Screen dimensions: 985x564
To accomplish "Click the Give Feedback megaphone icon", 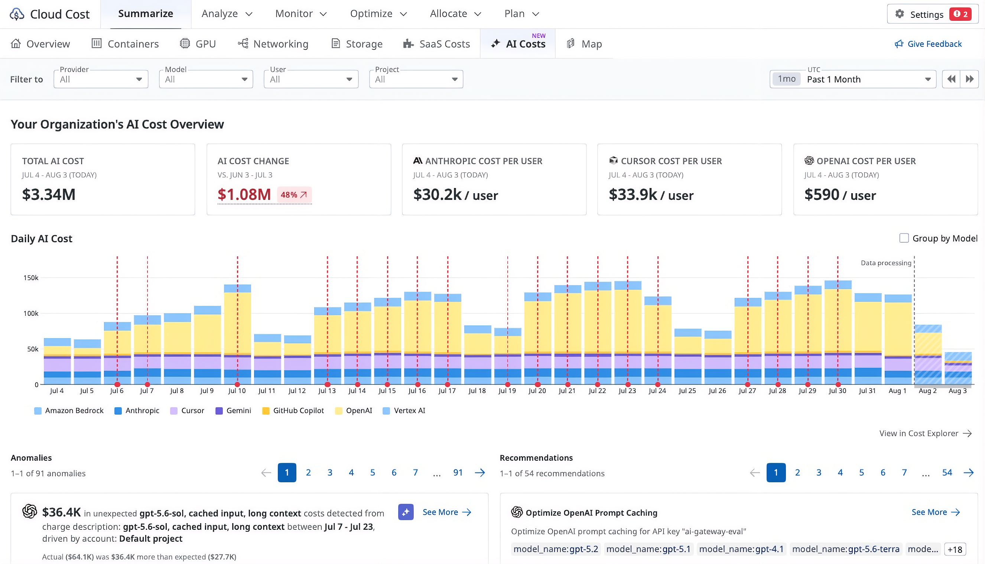I will pyautogui.click(x=899, y=44).
